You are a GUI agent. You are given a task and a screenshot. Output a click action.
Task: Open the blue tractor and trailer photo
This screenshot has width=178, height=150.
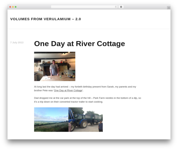coord(85,120)
